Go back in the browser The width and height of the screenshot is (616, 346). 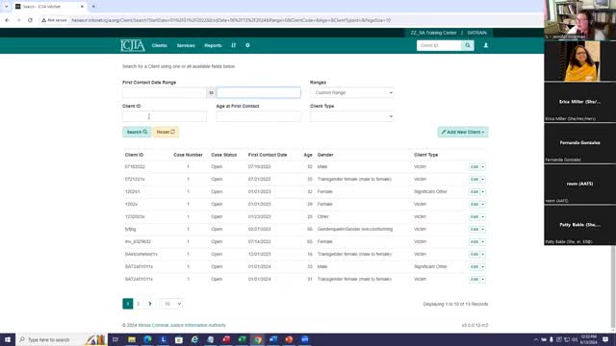pos(7,20)
